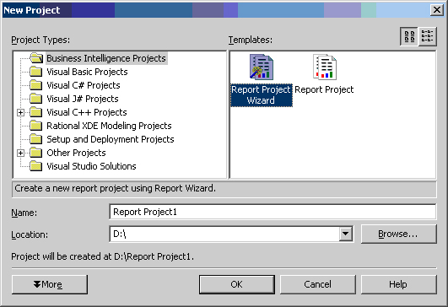Screen dimensions: 448x307
Task: Click the Browse button
Action: coord(398,234)
